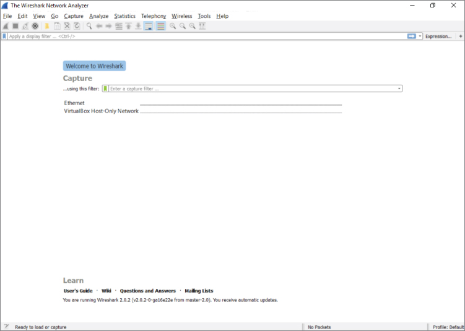Click the Go to next packet arrow
The height and width of the screenshot is (331, 465).
click(109, 26)
